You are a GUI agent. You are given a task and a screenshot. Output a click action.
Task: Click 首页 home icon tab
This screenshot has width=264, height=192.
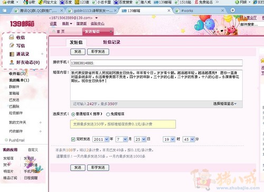click(54, 31)
